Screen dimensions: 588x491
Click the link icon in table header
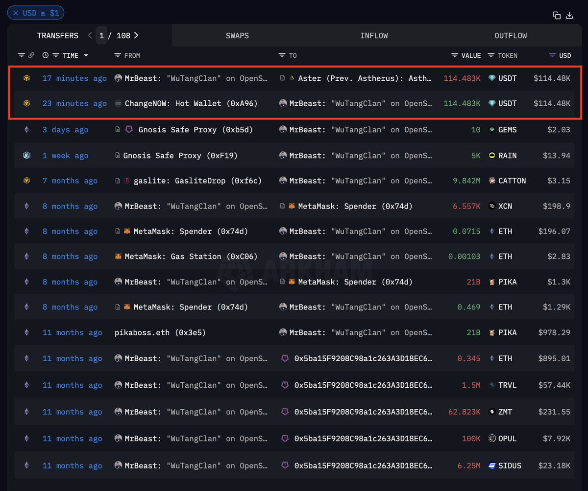click(x=31, y=55)
